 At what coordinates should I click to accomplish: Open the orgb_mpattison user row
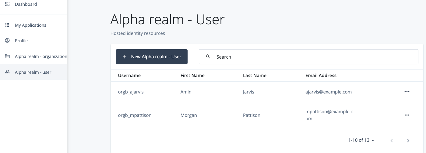point(135,115)
